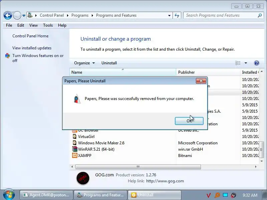Click the change view icon
The height and width of the screenshot is (200, 267).
(x=238, y=63)
